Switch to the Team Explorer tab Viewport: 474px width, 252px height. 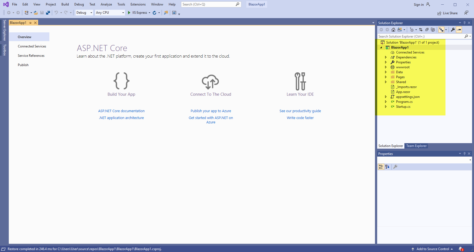click(416, 146)
